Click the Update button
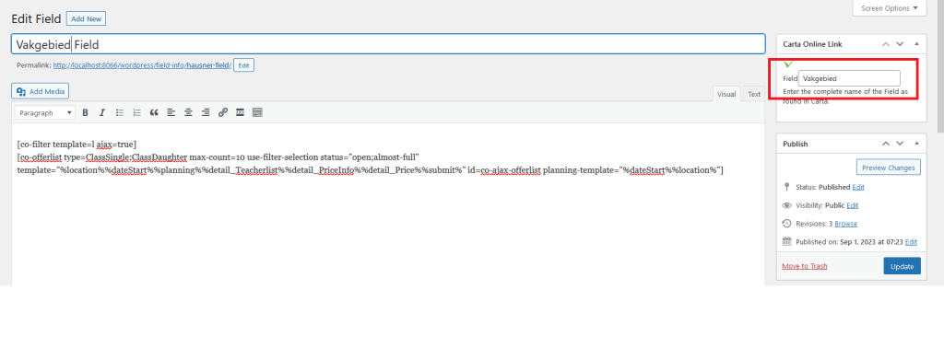 click(902, 266)
